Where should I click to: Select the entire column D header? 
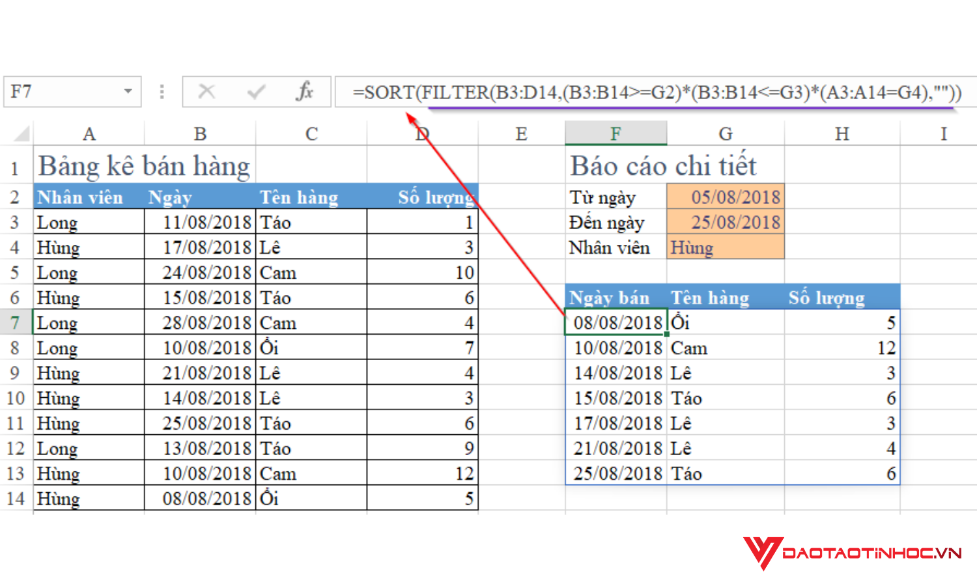click(422, 132)
